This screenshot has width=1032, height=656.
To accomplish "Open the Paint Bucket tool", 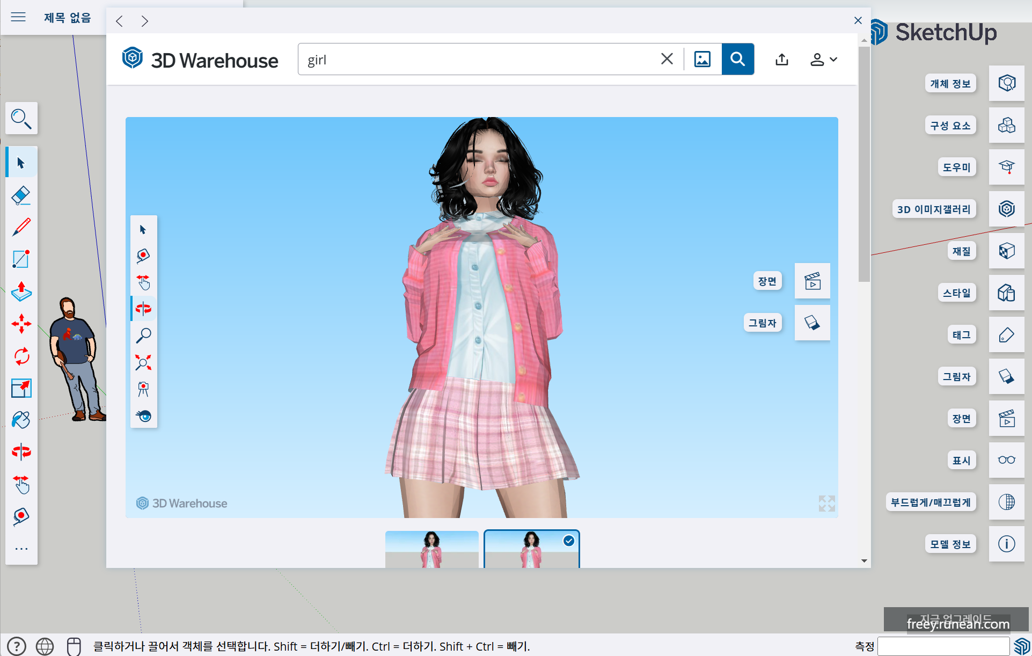I will (x=21, y=419).
